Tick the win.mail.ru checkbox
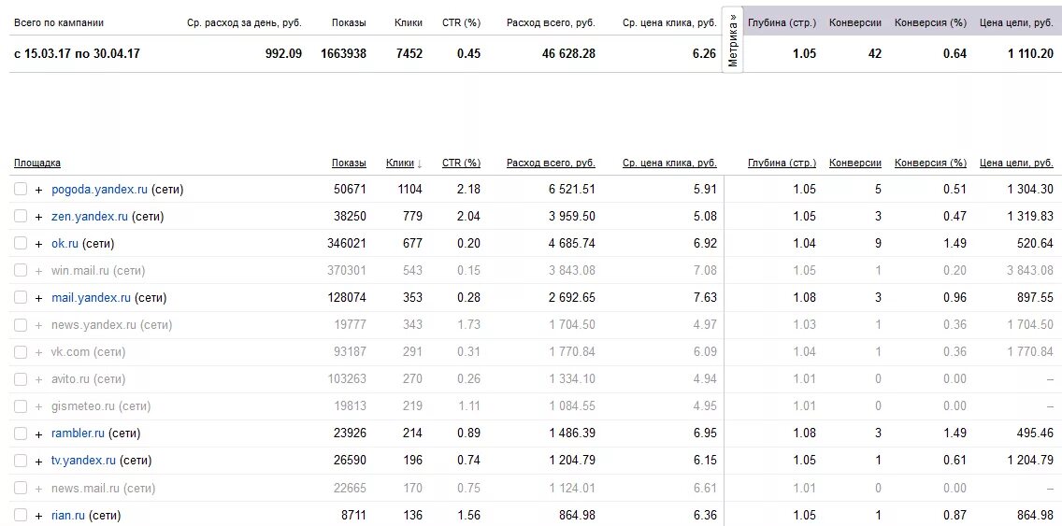Viewport: 1062px width, 526px height. coord(21,270)
